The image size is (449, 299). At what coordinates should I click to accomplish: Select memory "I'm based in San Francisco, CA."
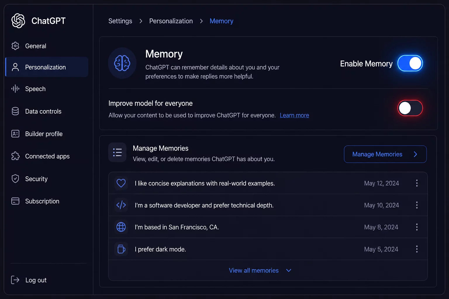pyautogui.click(x=268, y=227)
